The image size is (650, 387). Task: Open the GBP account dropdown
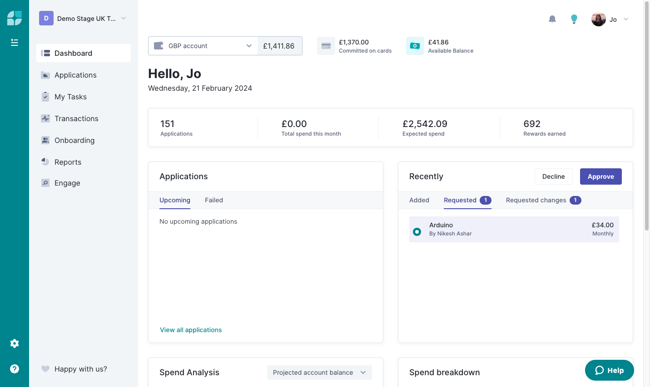click(x=203, y=46)
